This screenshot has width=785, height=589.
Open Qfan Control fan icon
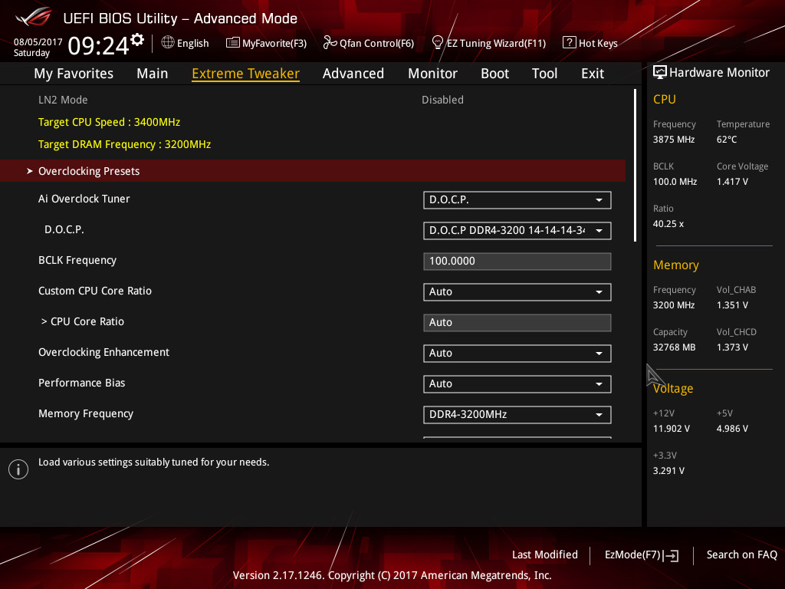point(330,43)
